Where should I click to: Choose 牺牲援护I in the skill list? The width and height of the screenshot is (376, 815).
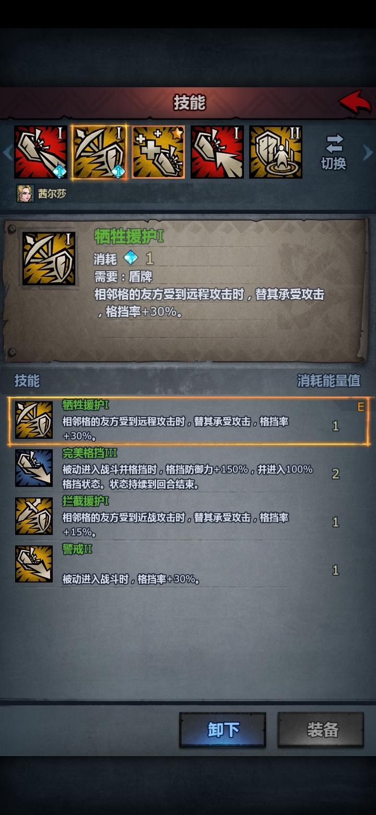pyautogui.click(x=188, y=421)
